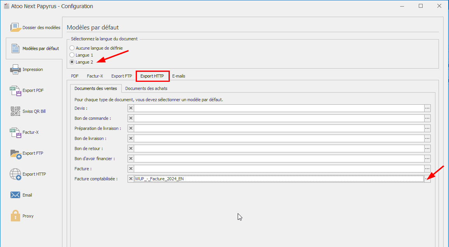
Task: Switch to Documents des achats tab
Action: [x=146, y=88]
